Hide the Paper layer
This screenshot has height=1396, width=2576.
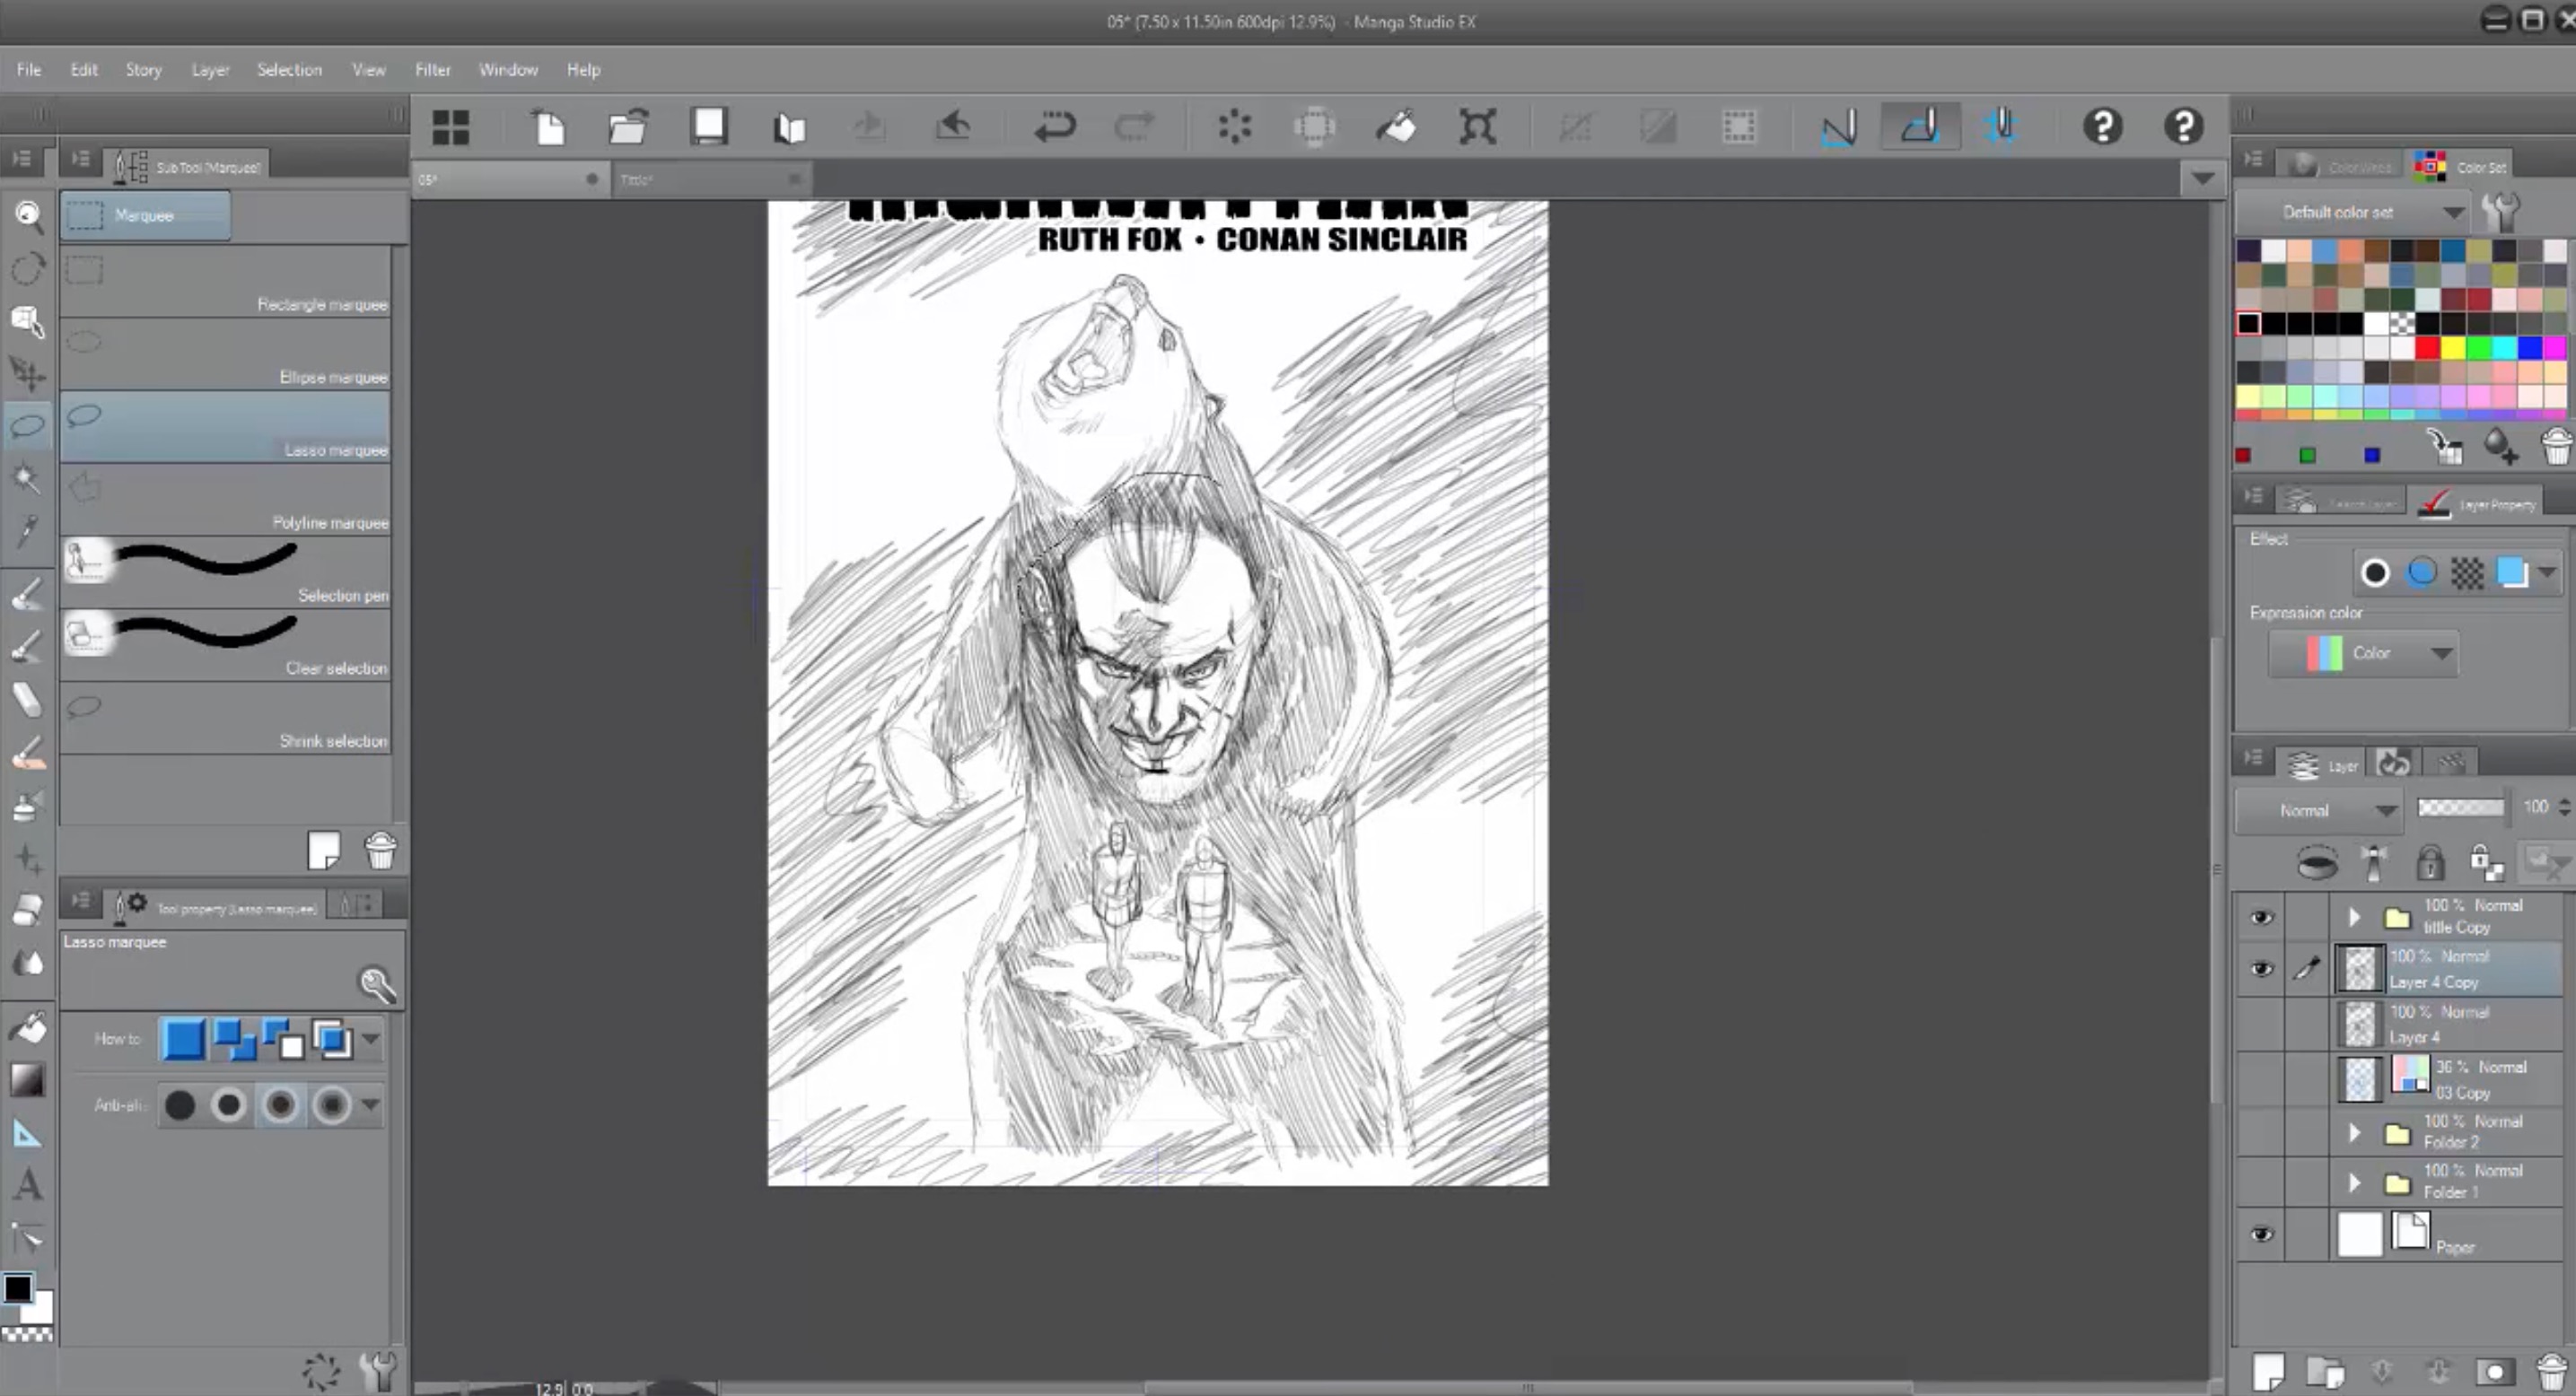(2261, 1235)
